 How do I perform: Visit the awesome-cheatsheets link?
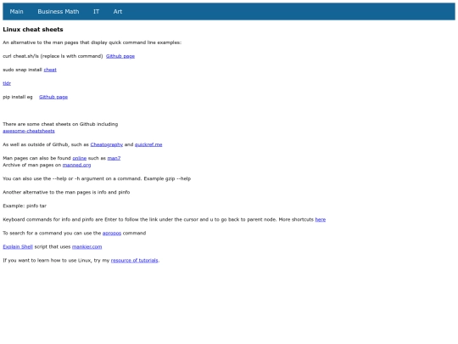pyautogui.click(x=29, y=131)
